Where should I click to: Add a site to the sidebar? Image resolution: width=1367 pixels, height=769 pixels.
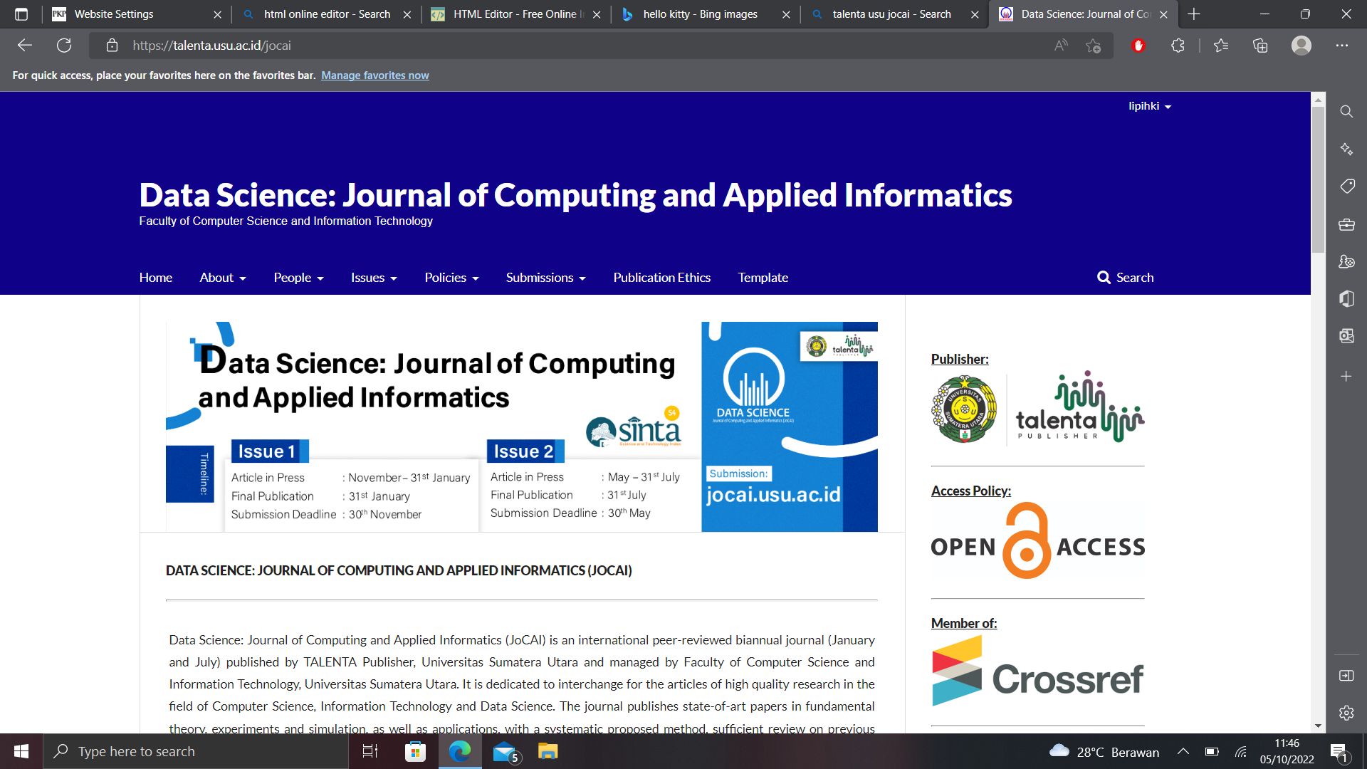click(x=1346, y=376)
